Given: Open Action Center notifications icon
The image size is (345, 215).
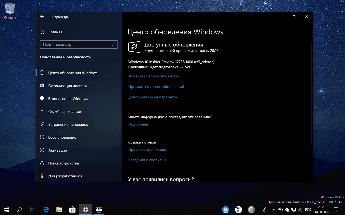Looking at the screenshot, I should pyautogui.click(x=336, y=210).
